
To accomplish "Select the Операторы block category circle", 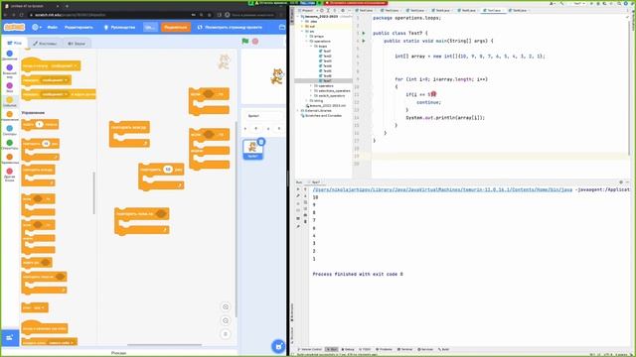I will tap(9, 143).
